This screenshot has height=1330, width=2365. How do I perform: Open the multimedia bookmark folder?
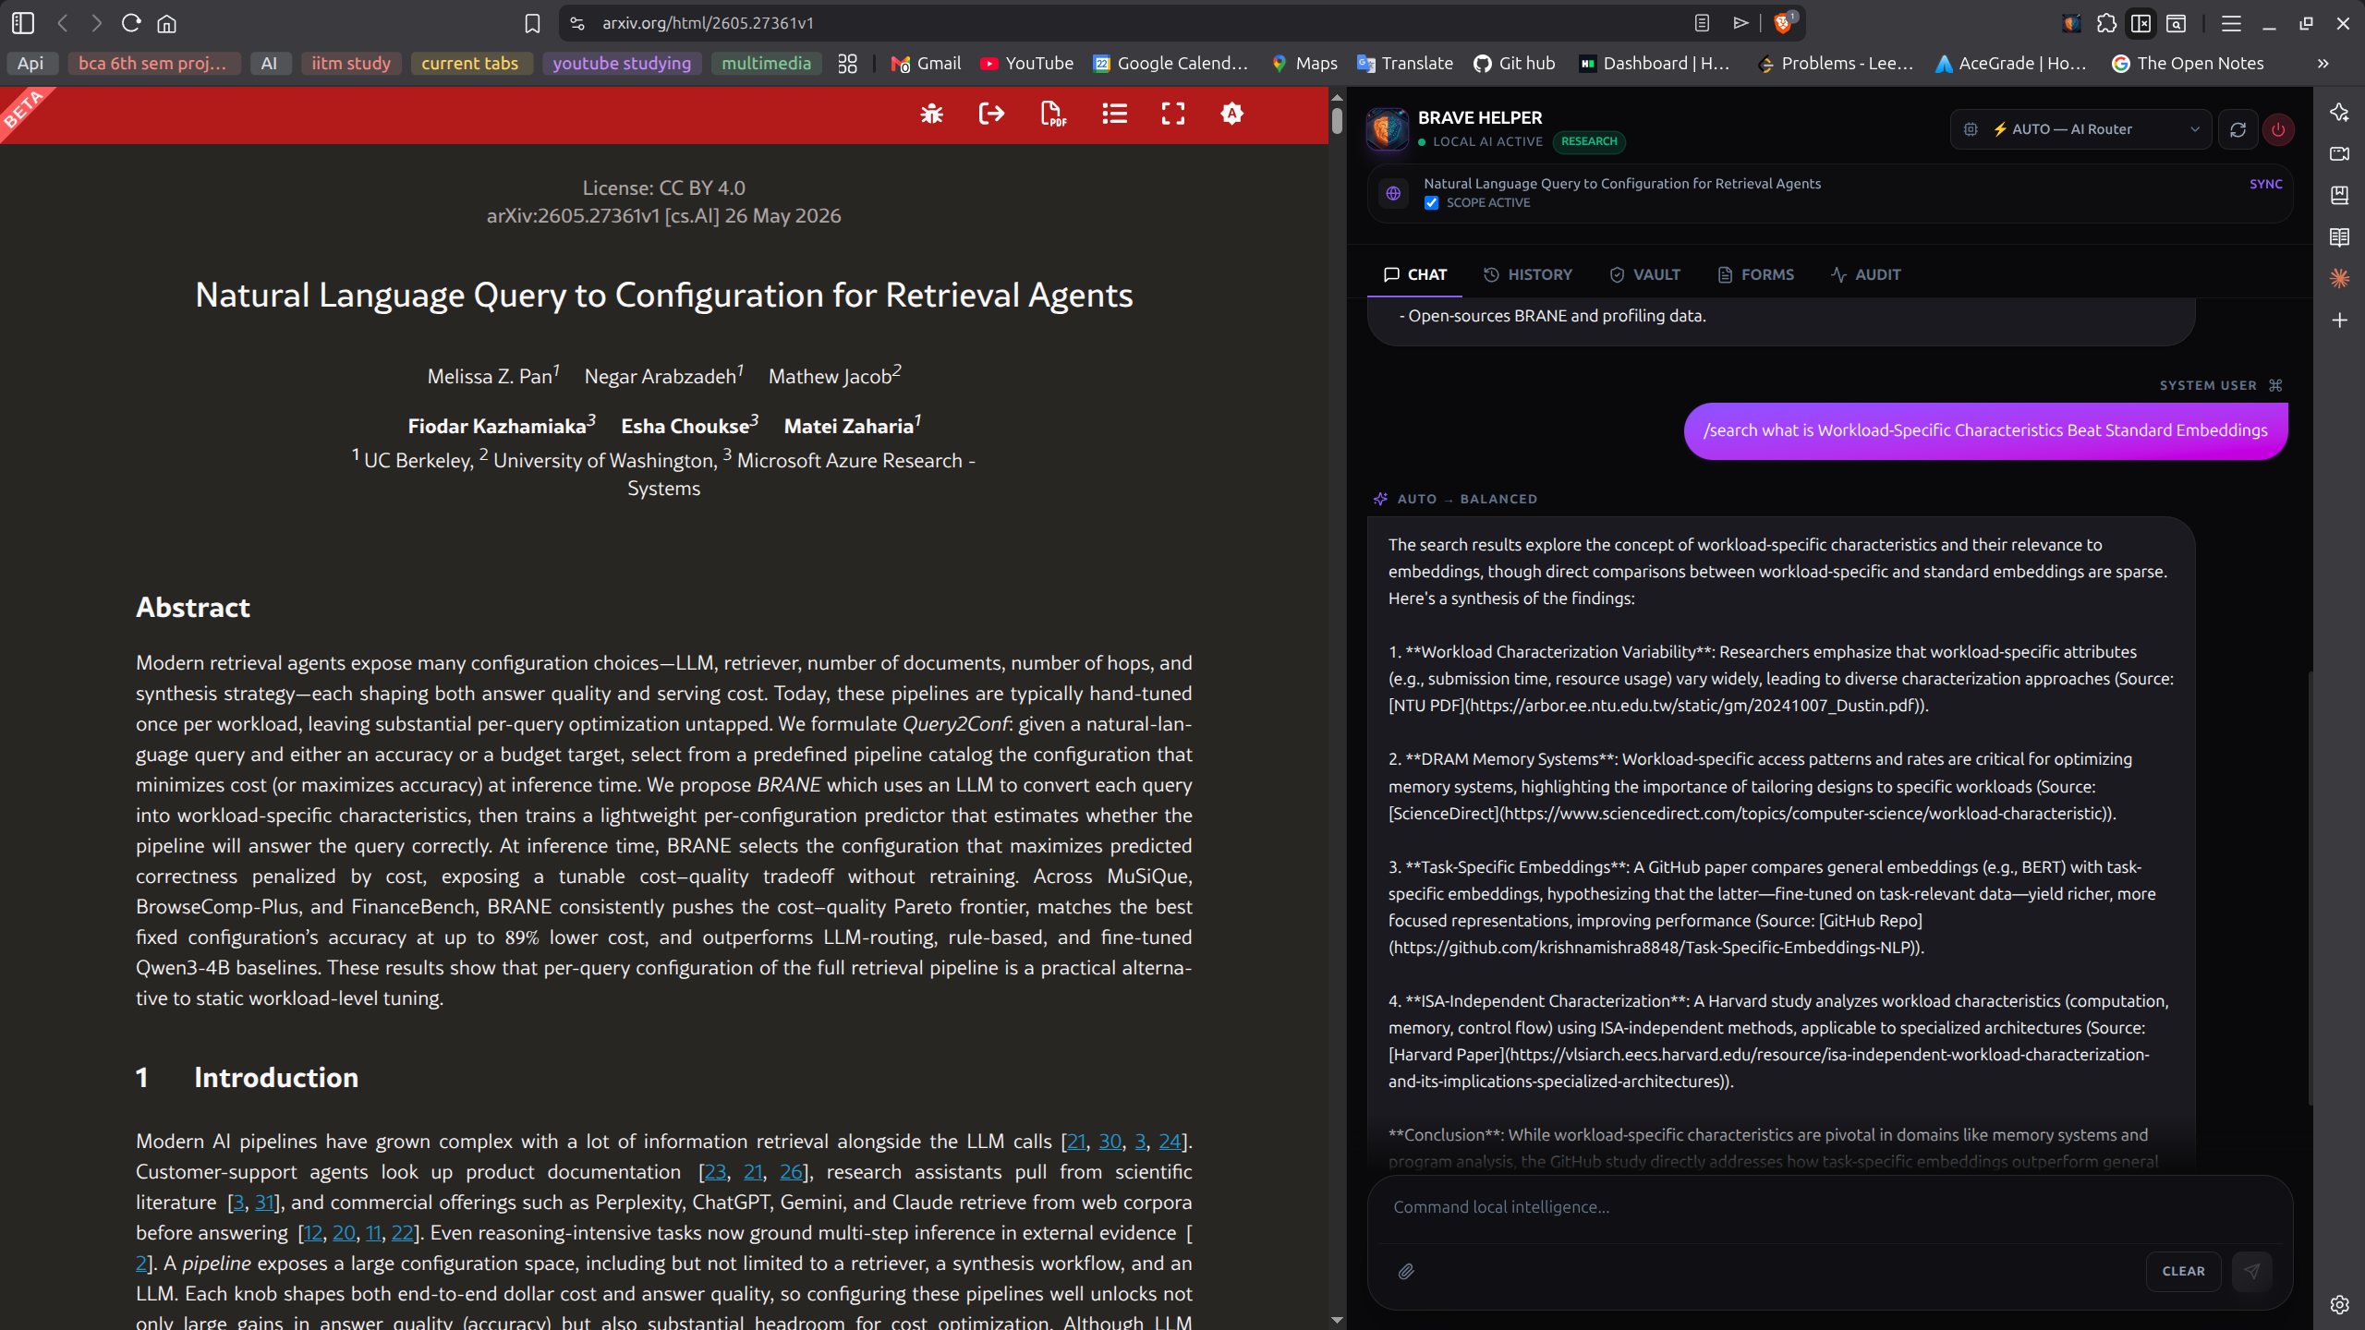tap(766, 64)
